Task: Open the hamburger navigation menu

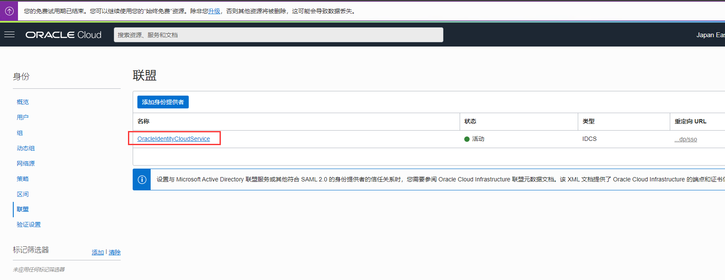Action: point(9,35)
